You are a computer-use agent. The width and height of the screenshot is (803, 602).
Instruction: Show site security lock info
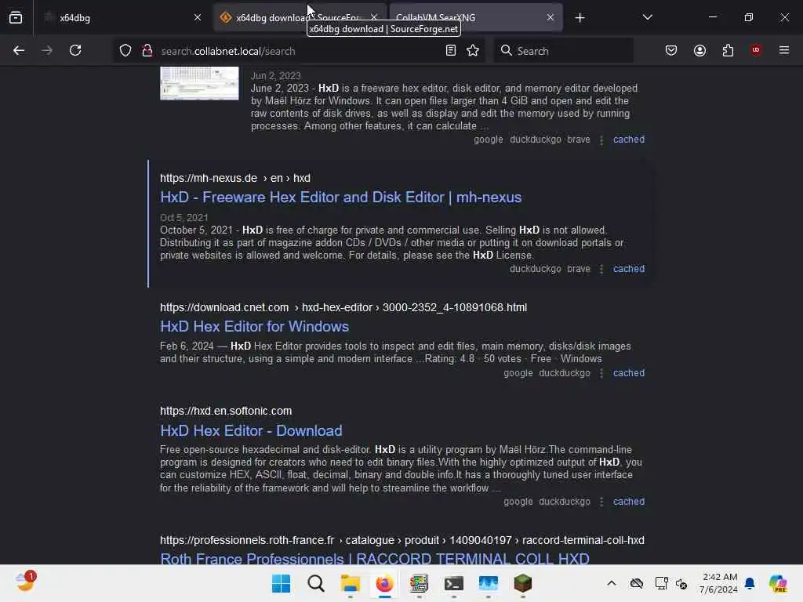pyautogui.click(x=147, y=51)
